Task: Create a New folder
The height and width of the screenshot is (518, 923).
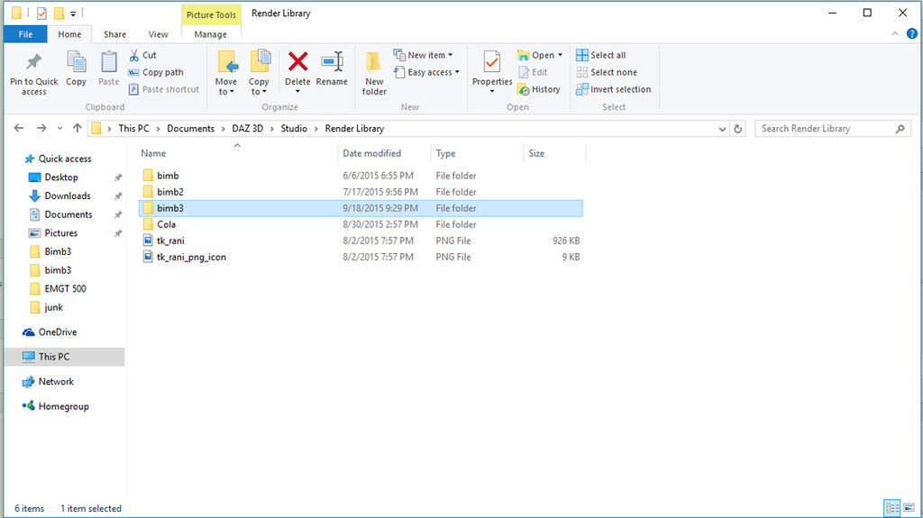Action: point(374,73)
